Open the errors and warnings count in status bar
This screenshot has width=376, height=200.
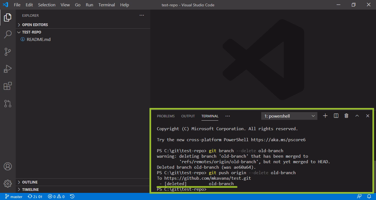coord(56,196)
